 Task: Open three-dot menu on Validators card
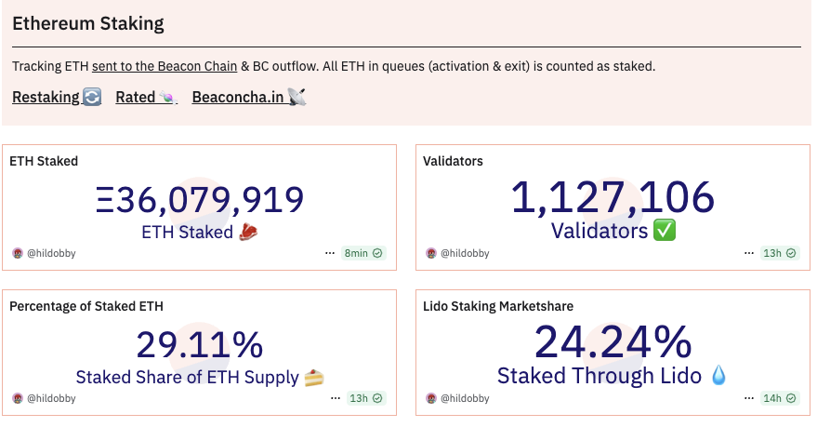pyautogui.click(x=746, y=253)
